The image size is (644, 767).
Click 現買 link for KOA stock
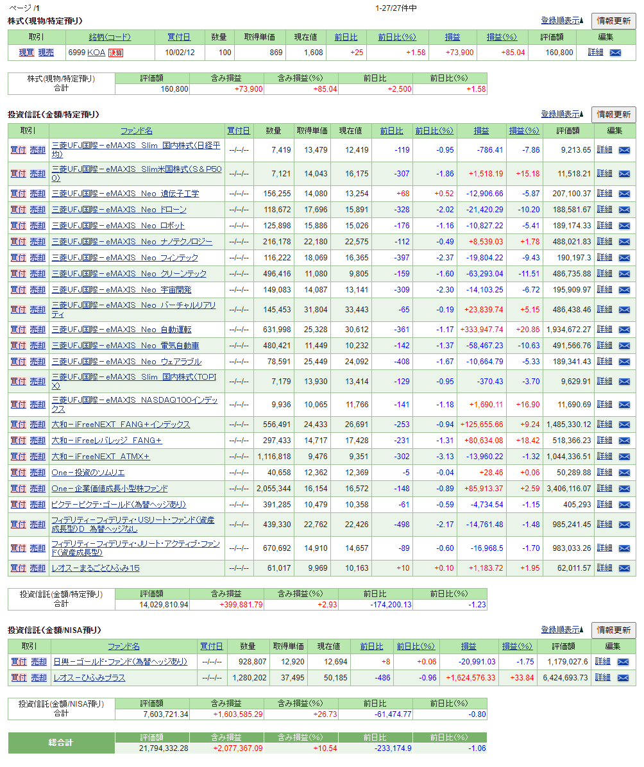[x=26, y=53]
